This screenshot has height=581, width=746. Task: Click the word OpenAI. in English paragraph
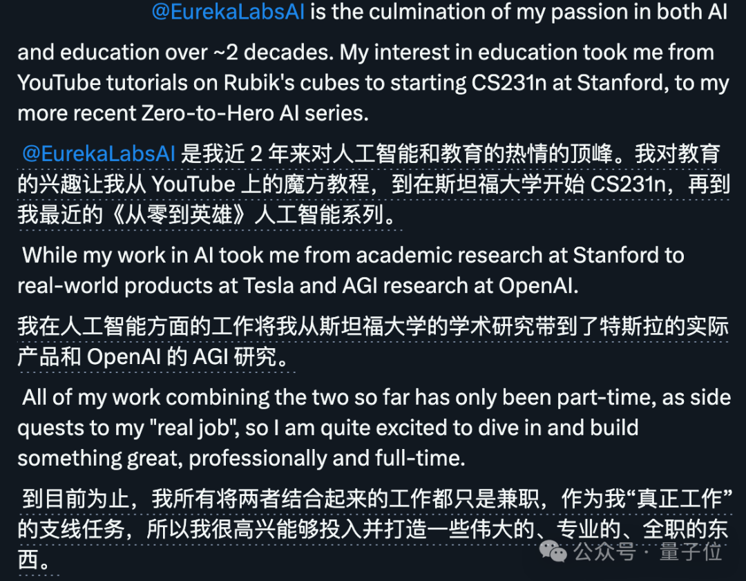538,286
